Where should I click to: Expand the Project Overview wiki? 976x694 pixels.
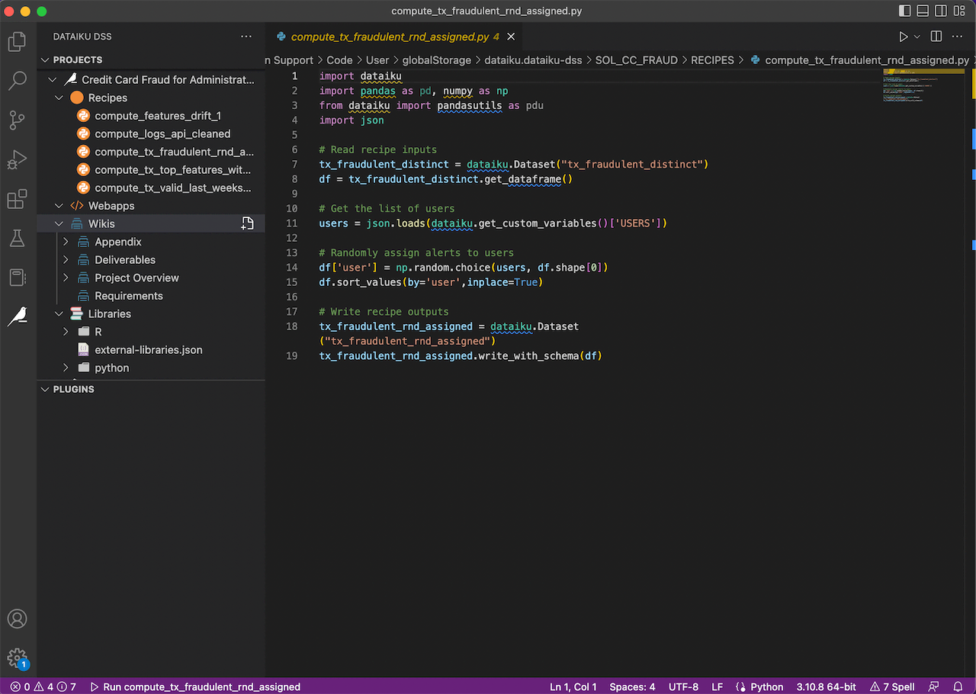[66, 278]
